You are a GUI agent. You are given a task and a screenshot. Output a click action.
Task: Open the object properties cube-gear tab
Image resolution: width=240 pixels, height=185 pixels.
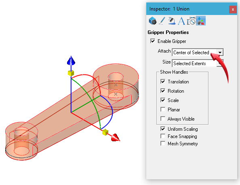click(152, 21)
